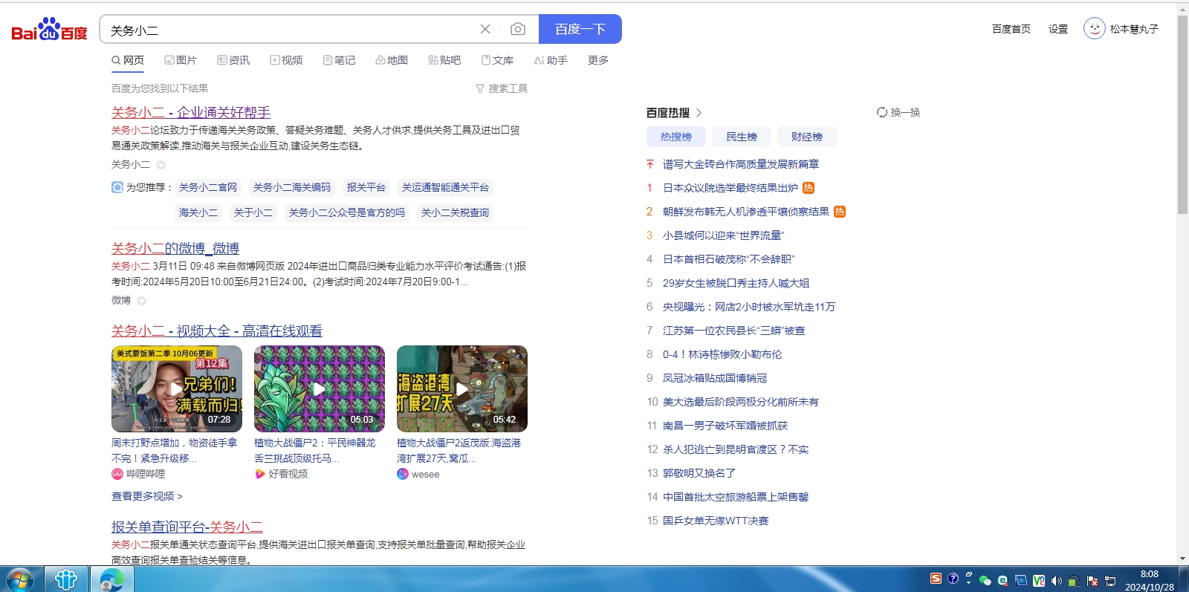This screenshot has height=592, width=1189.
Task: Select the 网页 tab
Action: pyautogui.click(x=128, y=60)
